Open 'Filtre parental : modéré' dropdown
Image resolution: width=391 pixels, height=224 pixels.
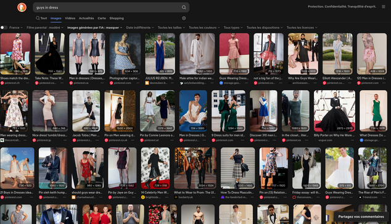pyautogui.click(x=45, y=27)
